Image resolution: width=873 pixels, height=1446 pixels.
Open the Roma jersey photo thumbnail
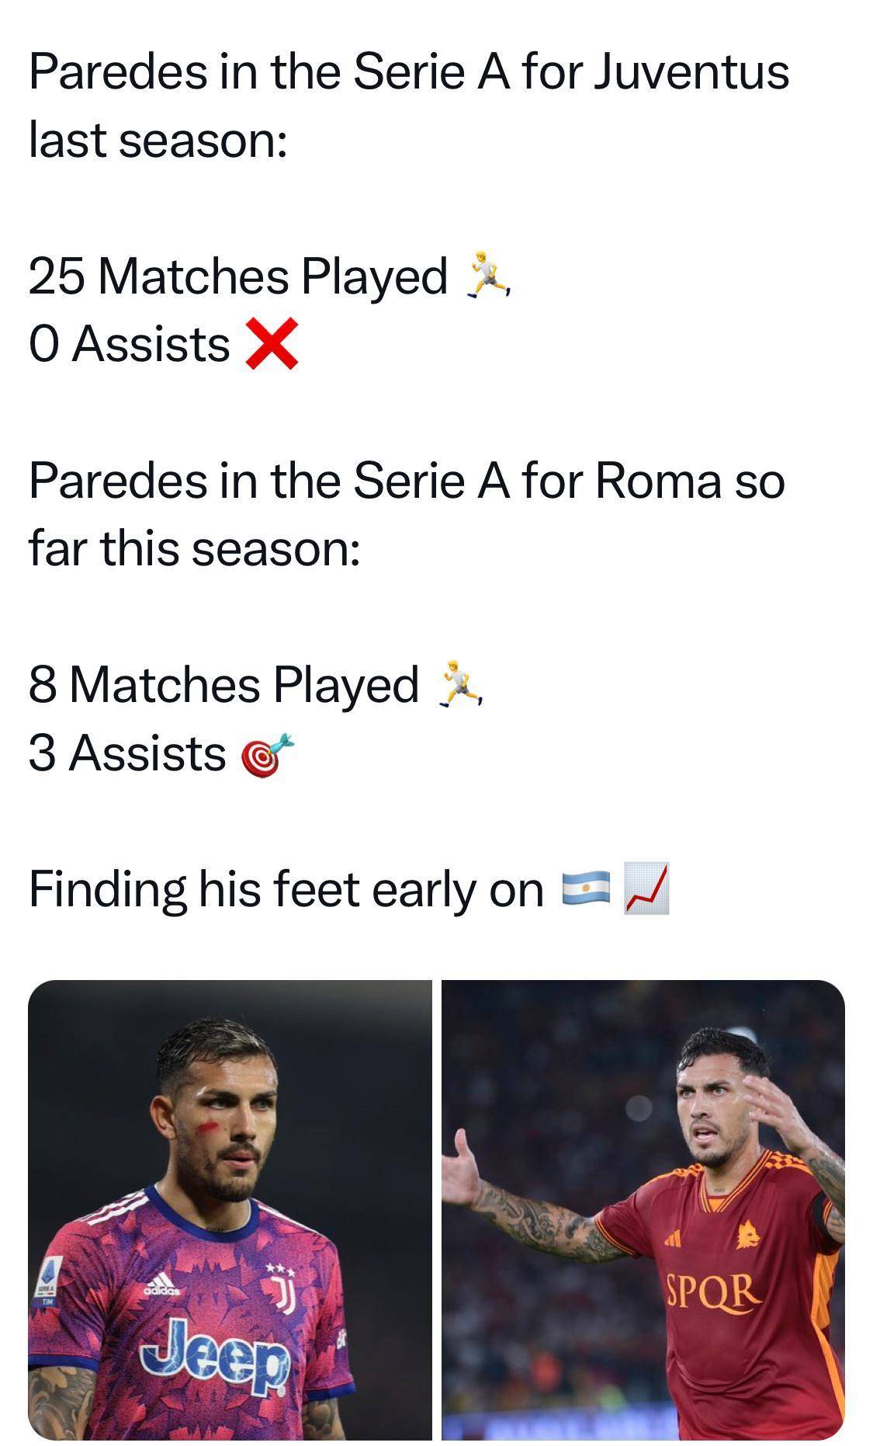[x=643, y=1210]
